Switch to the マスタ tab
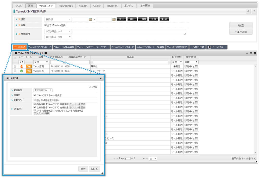The width and height of the screenshot is (260, 178). [18, 6]
